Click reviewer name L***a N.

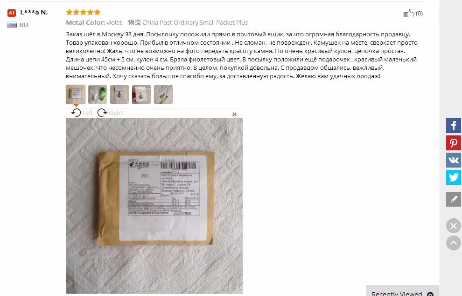click(34, 13)
